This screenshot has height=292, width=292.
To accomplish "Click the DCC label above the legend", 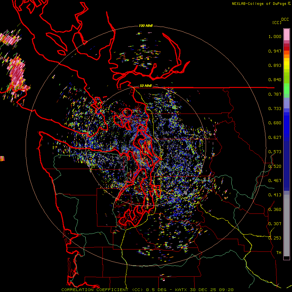I will point(285,19).
